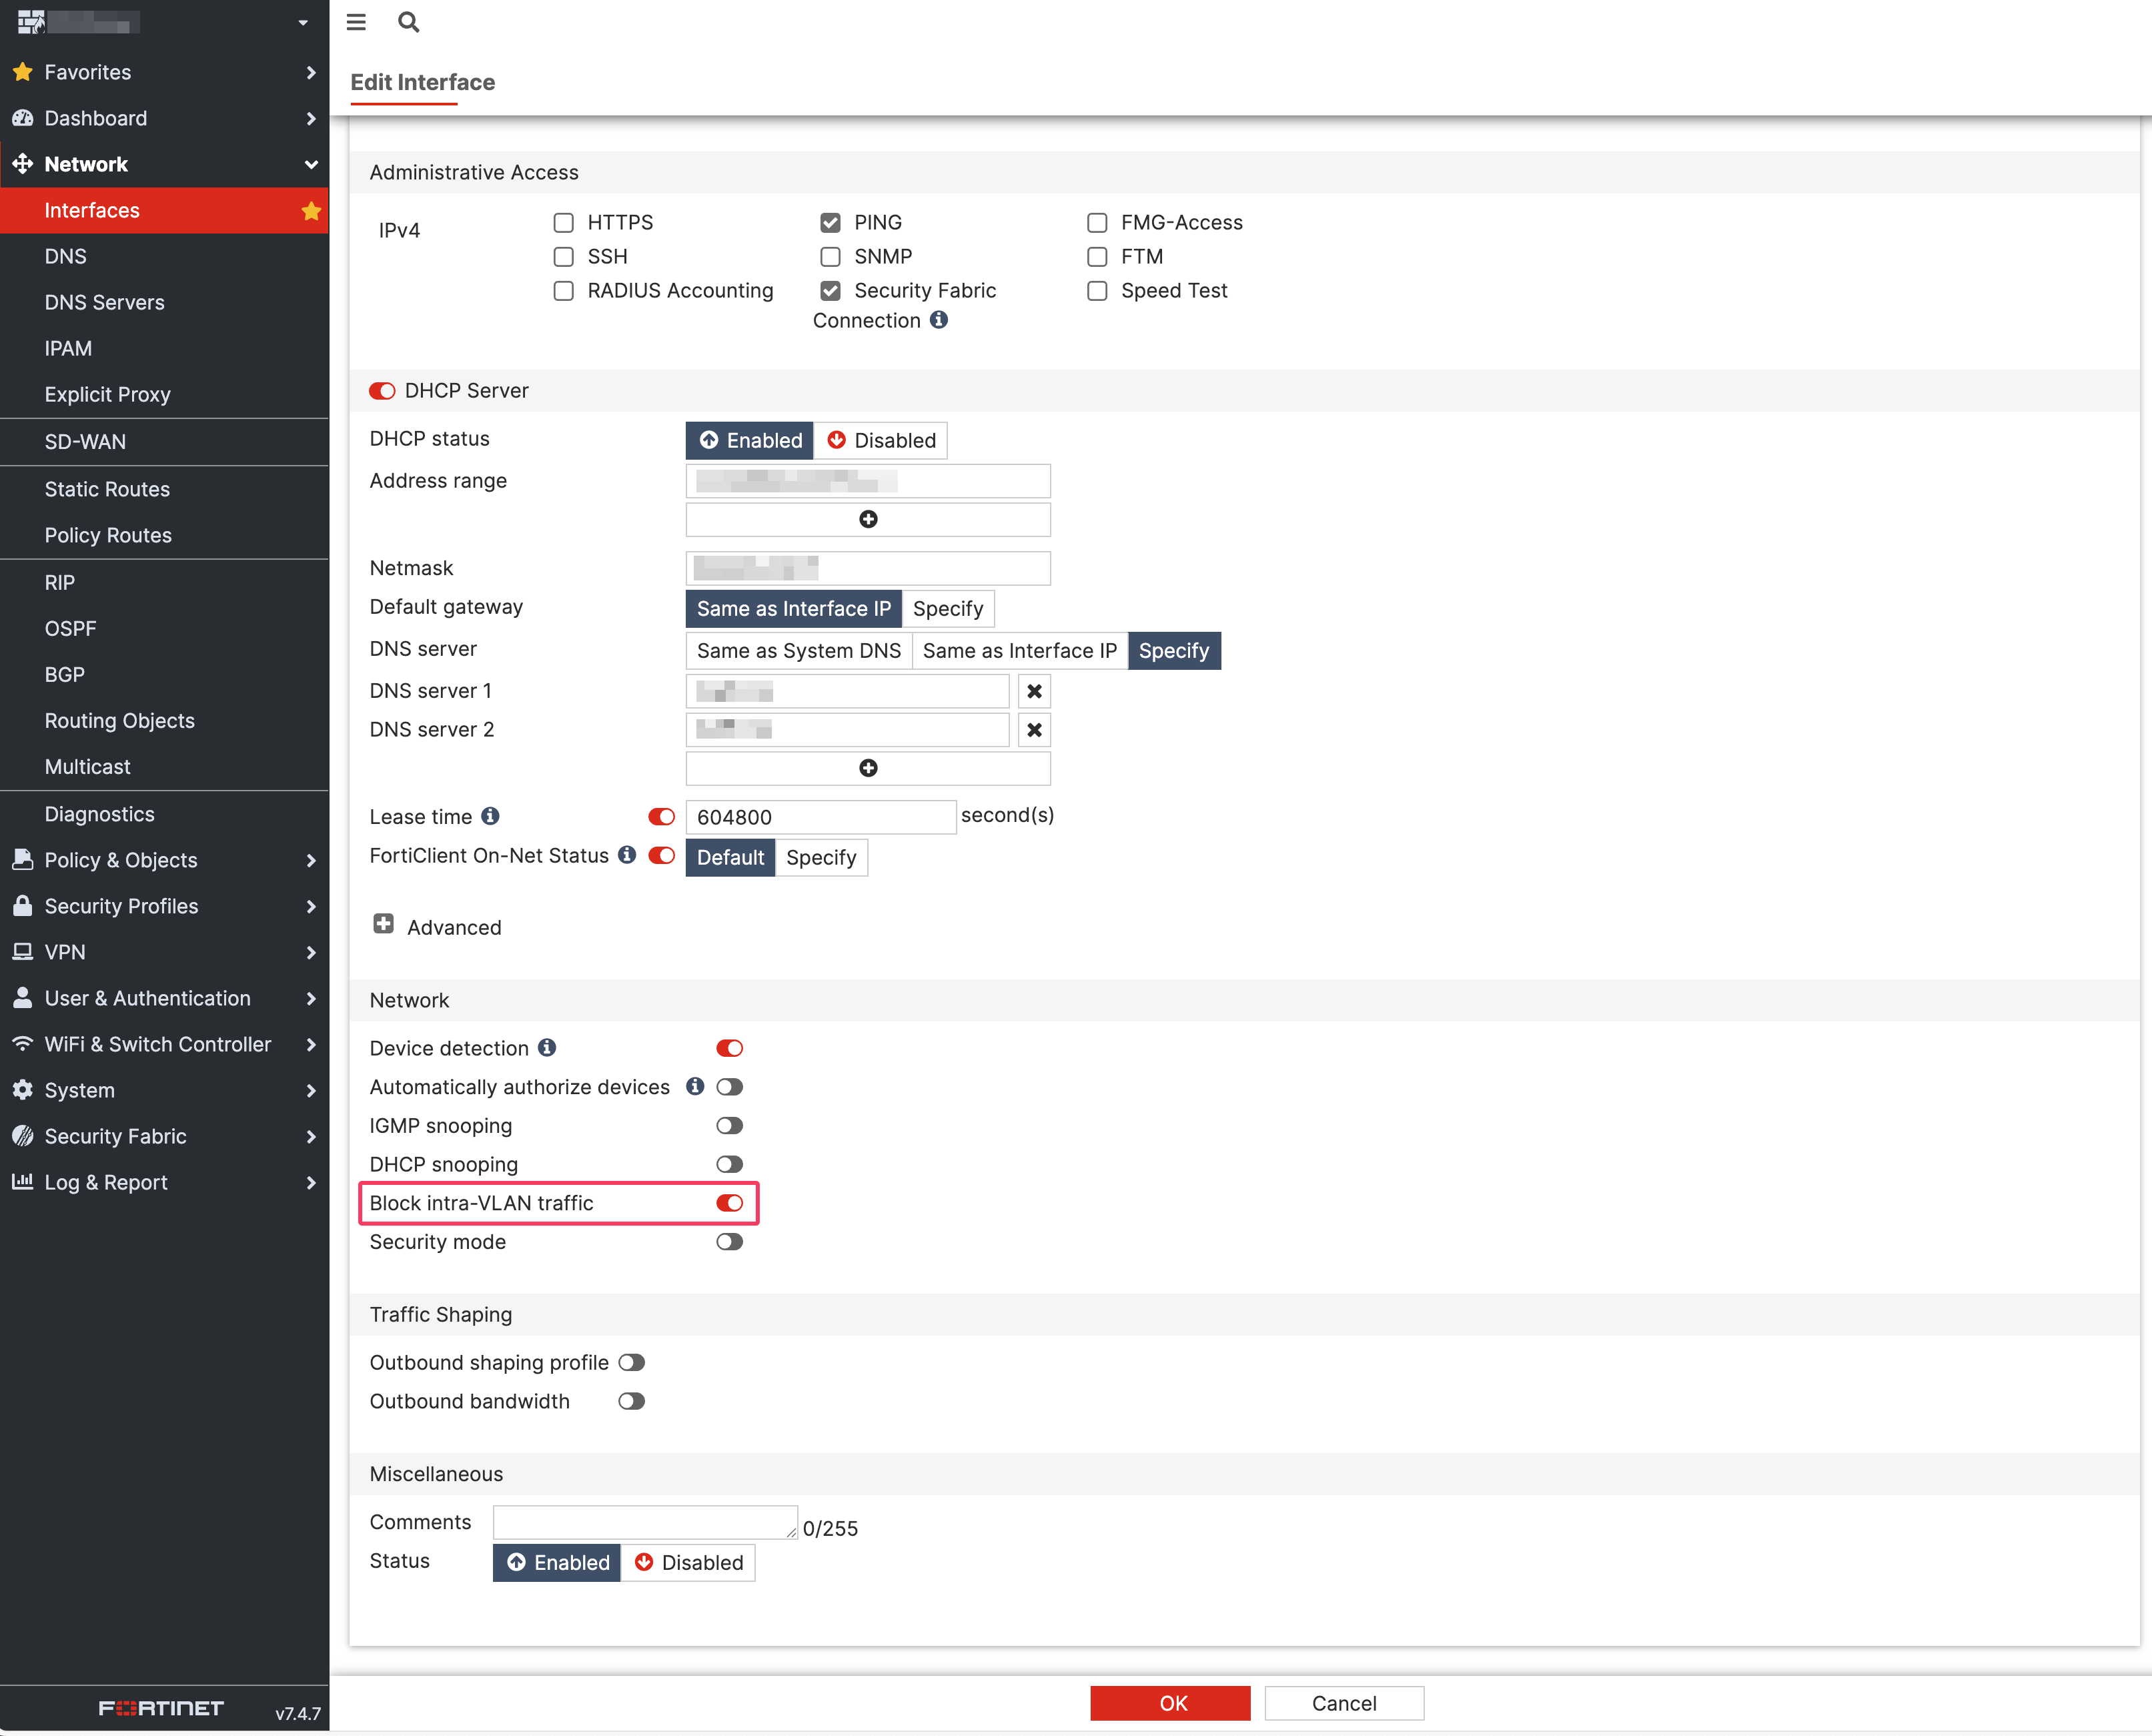Click the Security Fabric Connection info icon
This screenshot has width=2152, height=1736.
pyautogui.click(x=938, y=320)
